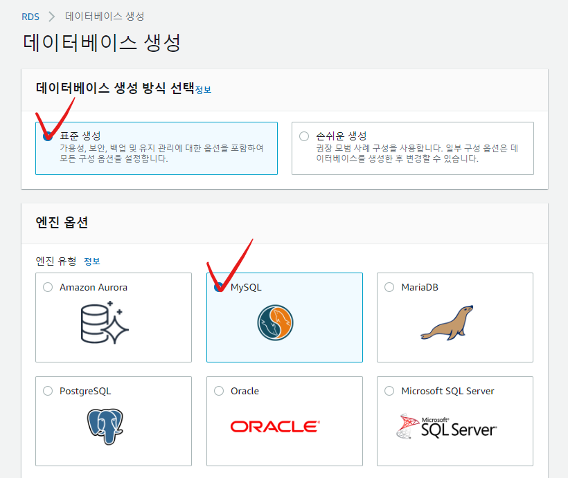Choose the Amazon Aurora radio button
The width and height of the screenshot is (568, 478).
pos(48,287)
